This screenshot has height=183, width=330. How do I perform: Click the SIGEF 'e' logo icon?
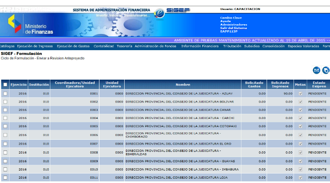[159, 13]
